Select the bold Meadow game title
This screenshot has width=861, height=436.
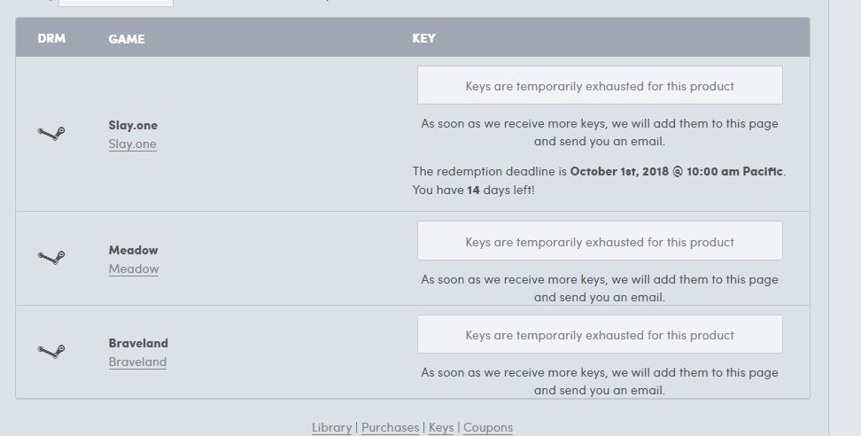(134, 251)
